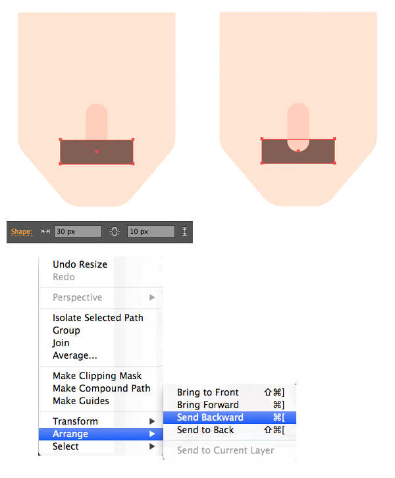
Task: Select Make Clipping Mask
Action: (97, 376)
